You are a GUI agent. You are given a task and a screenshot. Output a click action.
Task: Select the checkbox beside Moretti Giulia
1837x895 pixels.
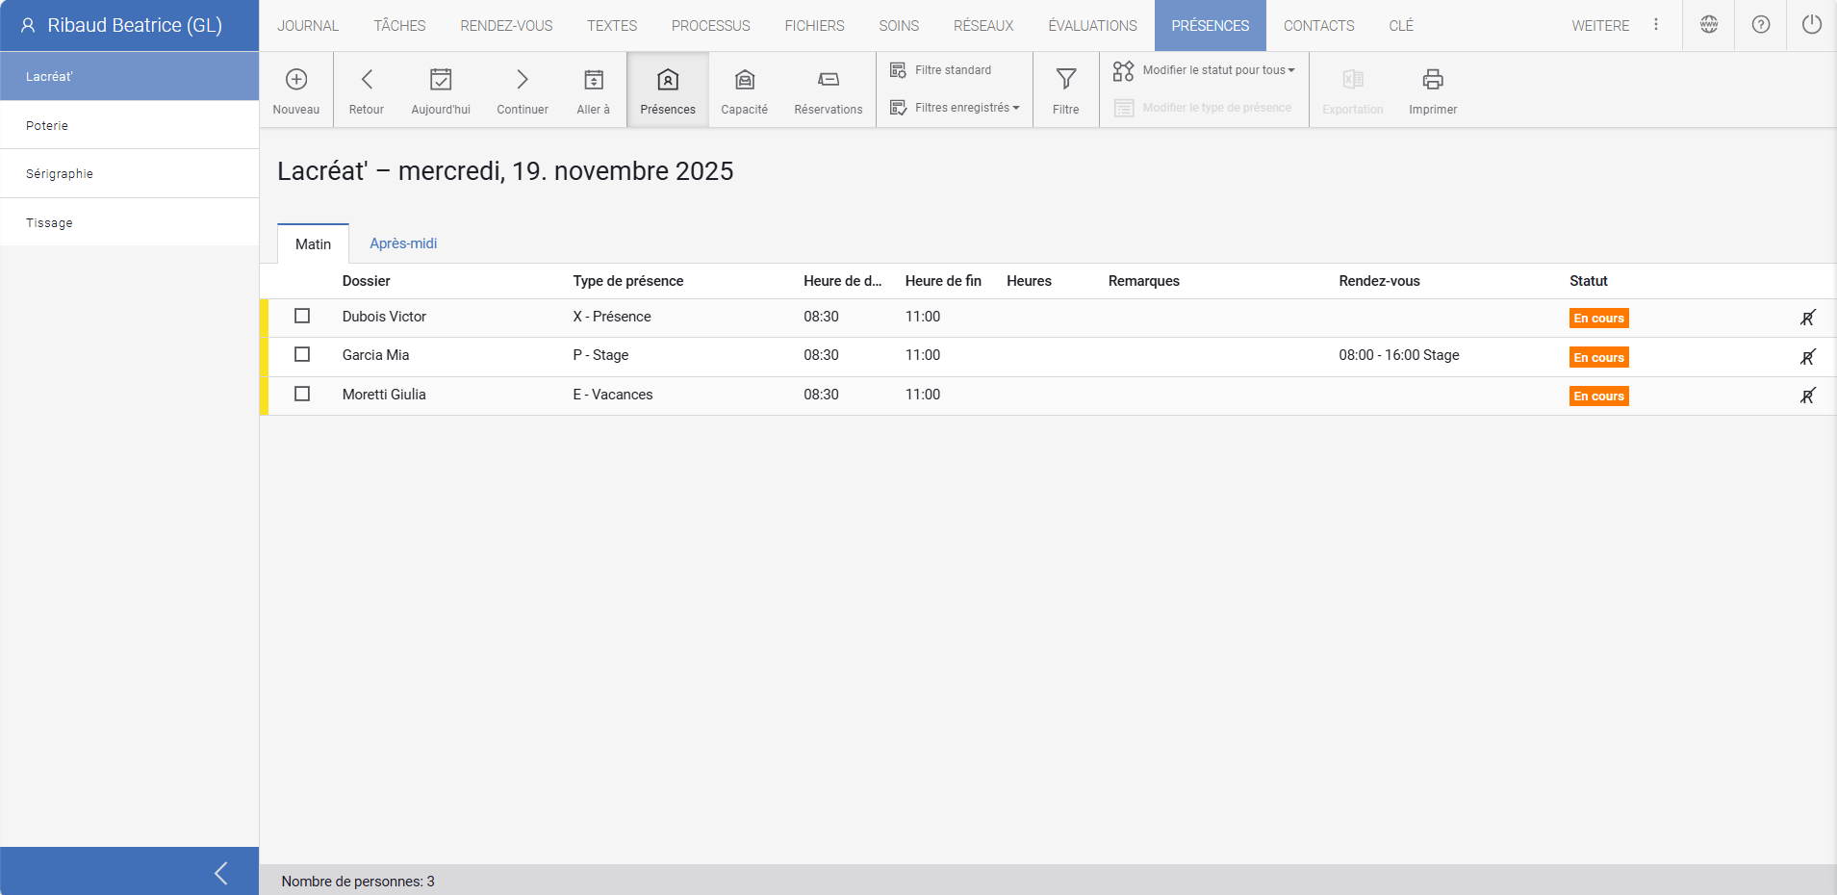pyautogui.click(x=303, y=394)
